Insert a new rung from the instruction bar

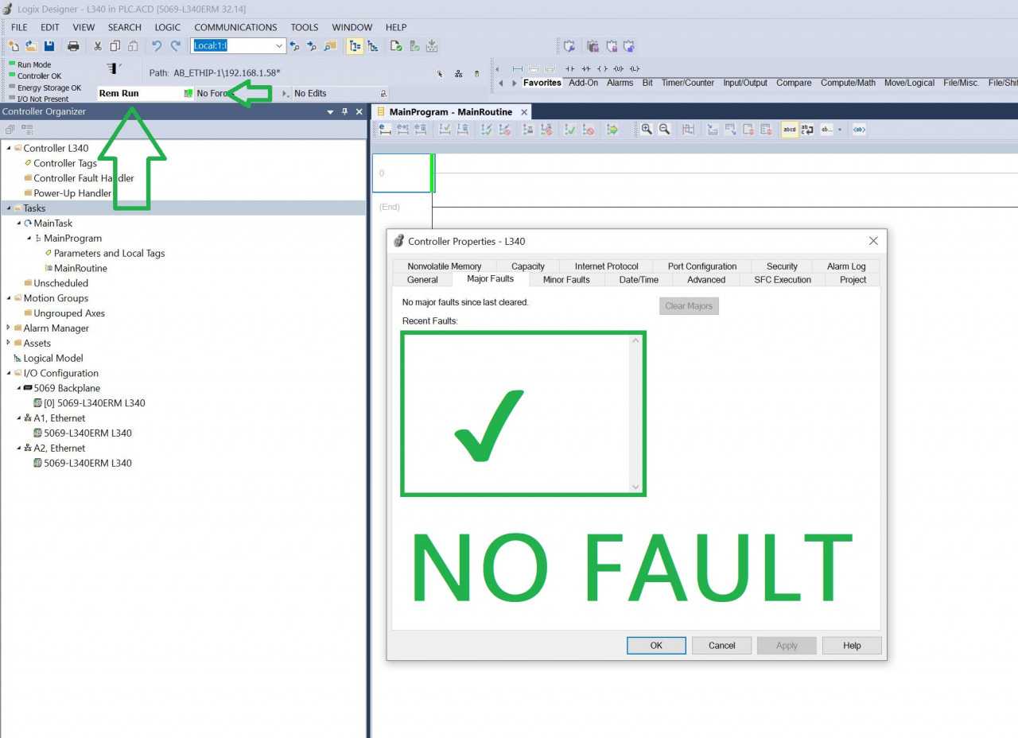518,69
